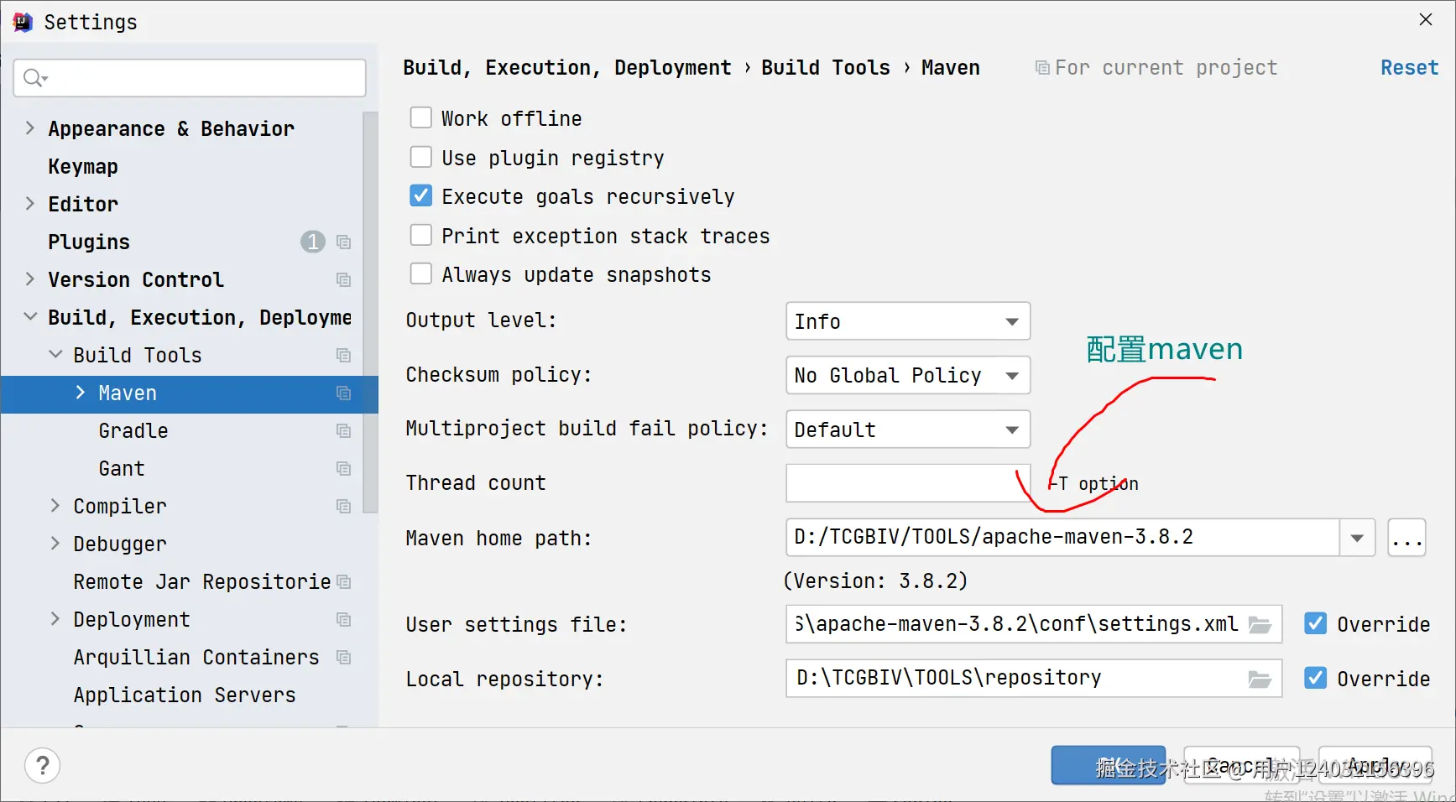
Task: Open the Keymap settings page
Action: point(83,167)
